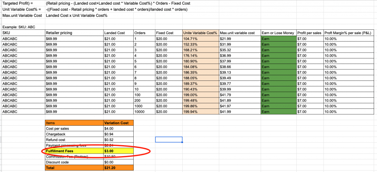Click the 'Cost per sales' item cell

point(74,128)
